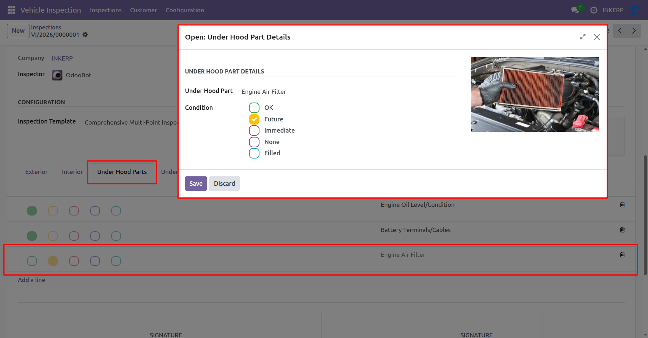Viewport: 648px width, 338px height.
Task: Click the OdooBot inspector avatar
Action: [x=57, y=75]
